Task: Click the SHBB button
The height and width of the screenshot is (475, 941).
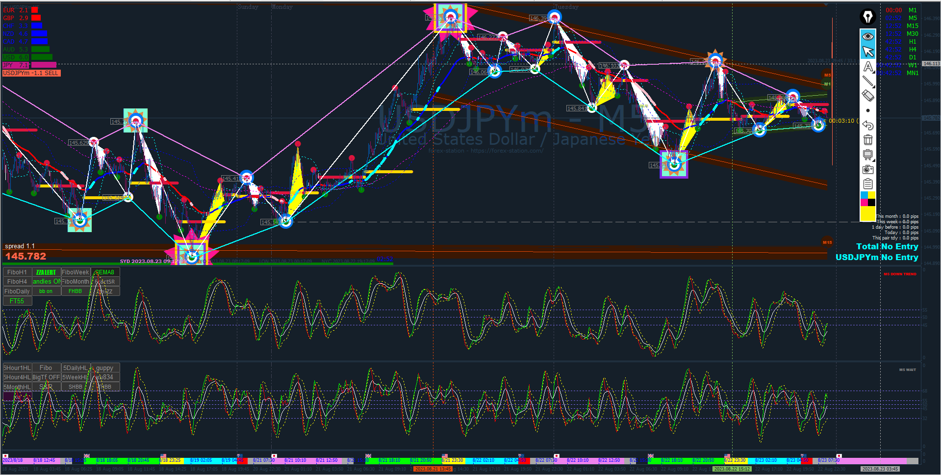Action: coord(76,387)
